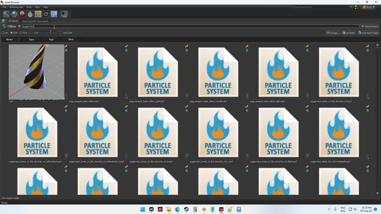Select jugg_weapon_base_ribbon.vpcf thumbnail
Image resolution: width=381 pixels, height=214 pixels.
pos(98,72)
